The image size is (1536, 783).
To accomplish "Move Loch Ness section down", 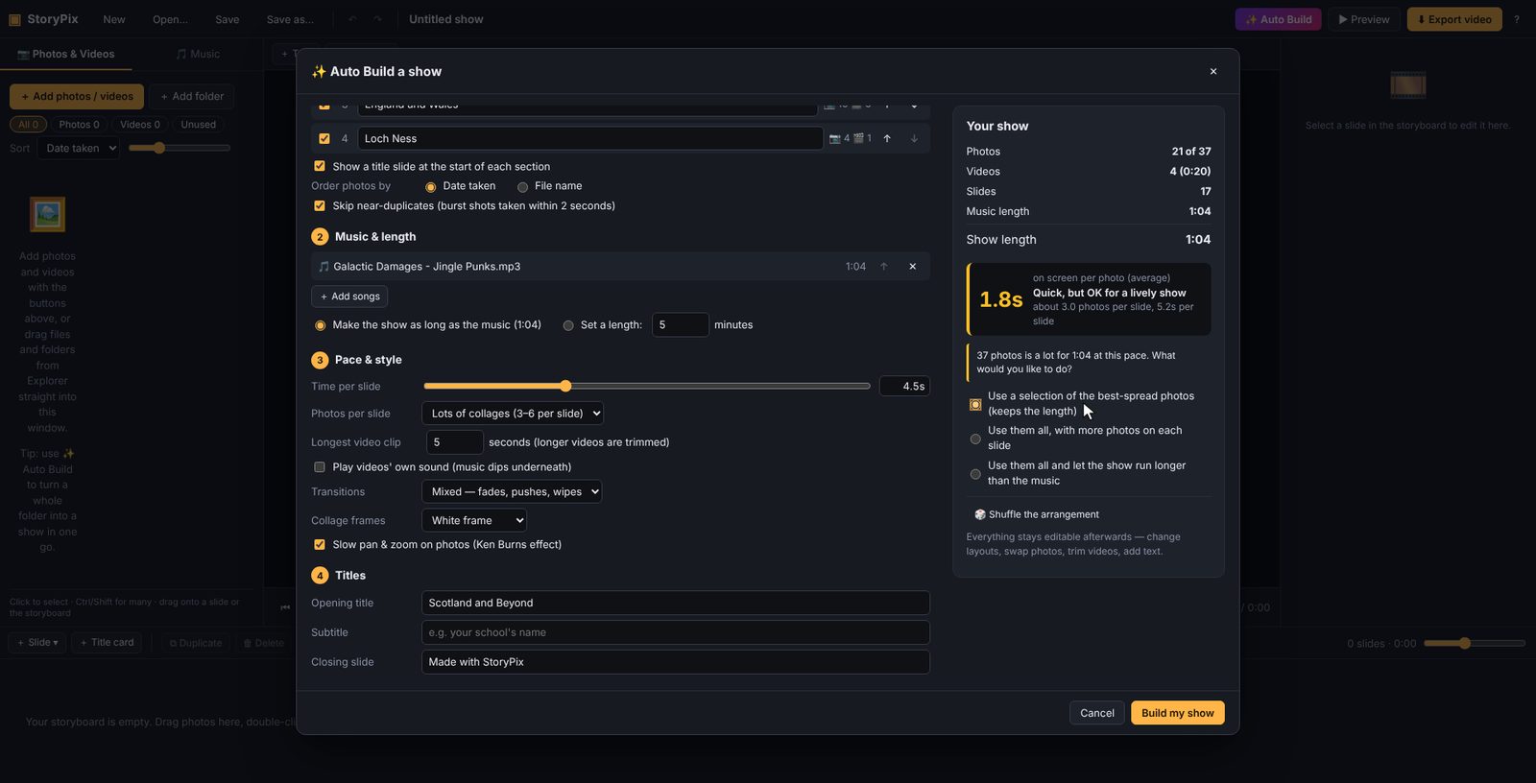I will [x=914, y=138].
